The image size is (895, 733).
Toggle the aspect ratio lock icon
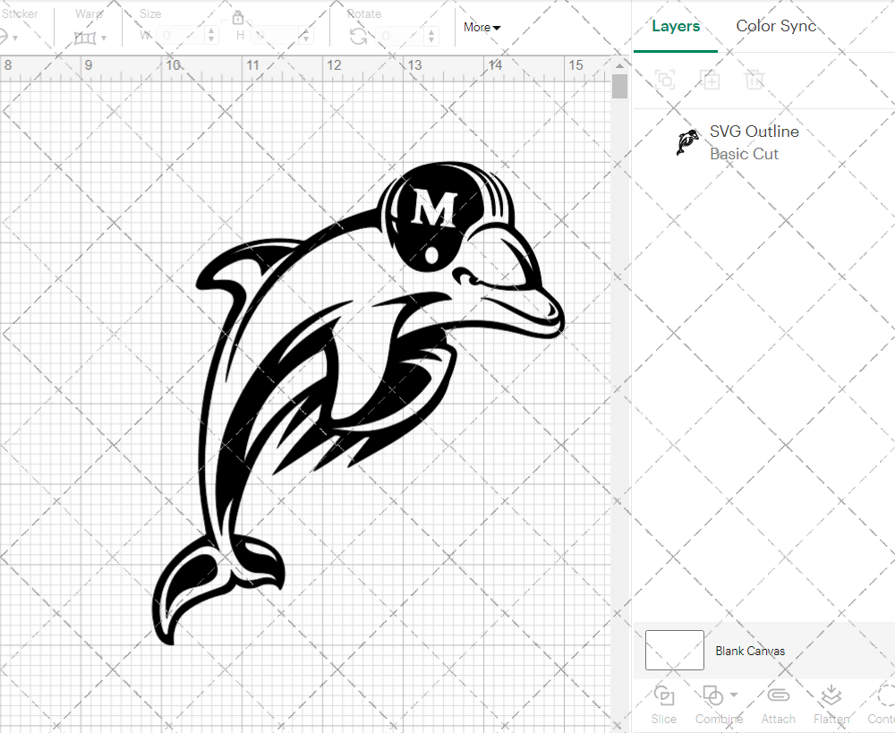(238, 18)
